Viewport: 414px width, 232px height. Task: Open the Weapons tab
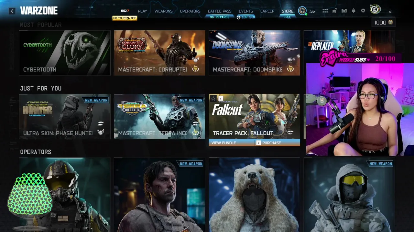tap(163, 11)
